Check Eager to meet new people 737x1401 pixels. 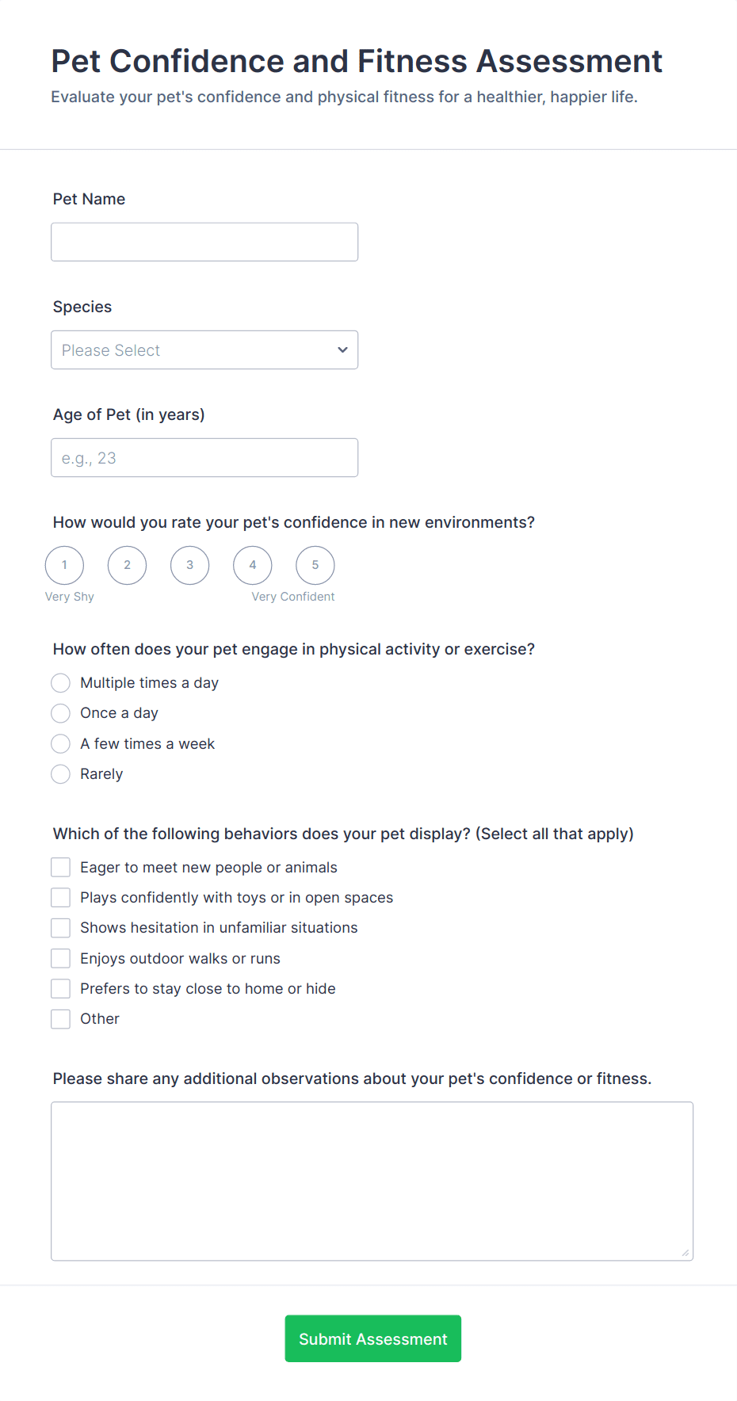(x=61, y=867)
